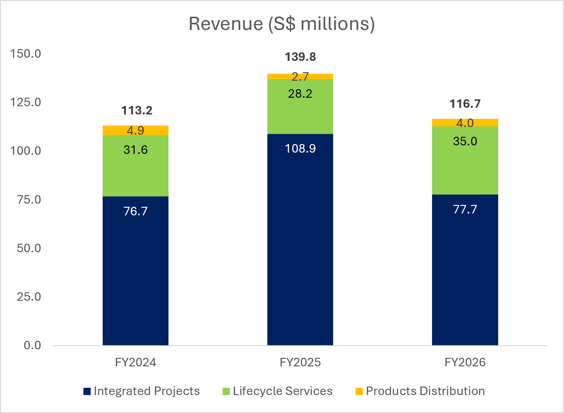Screen dimensions: 564x413
Task: Click the 'Products Distribution' legend label
Action: pos(425,391)
